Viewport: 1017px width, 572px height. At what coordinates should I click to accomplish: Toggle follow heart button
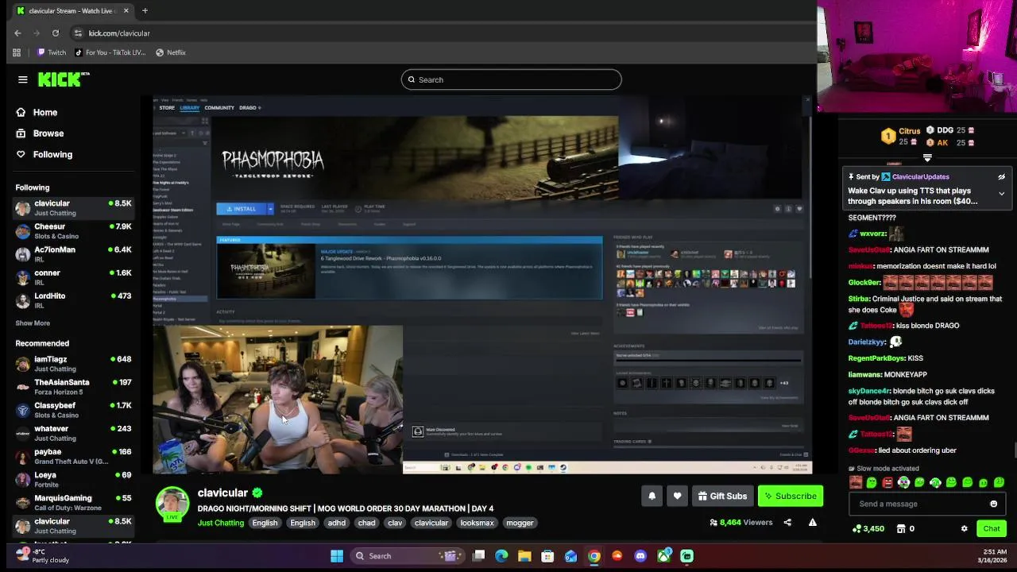677,496
